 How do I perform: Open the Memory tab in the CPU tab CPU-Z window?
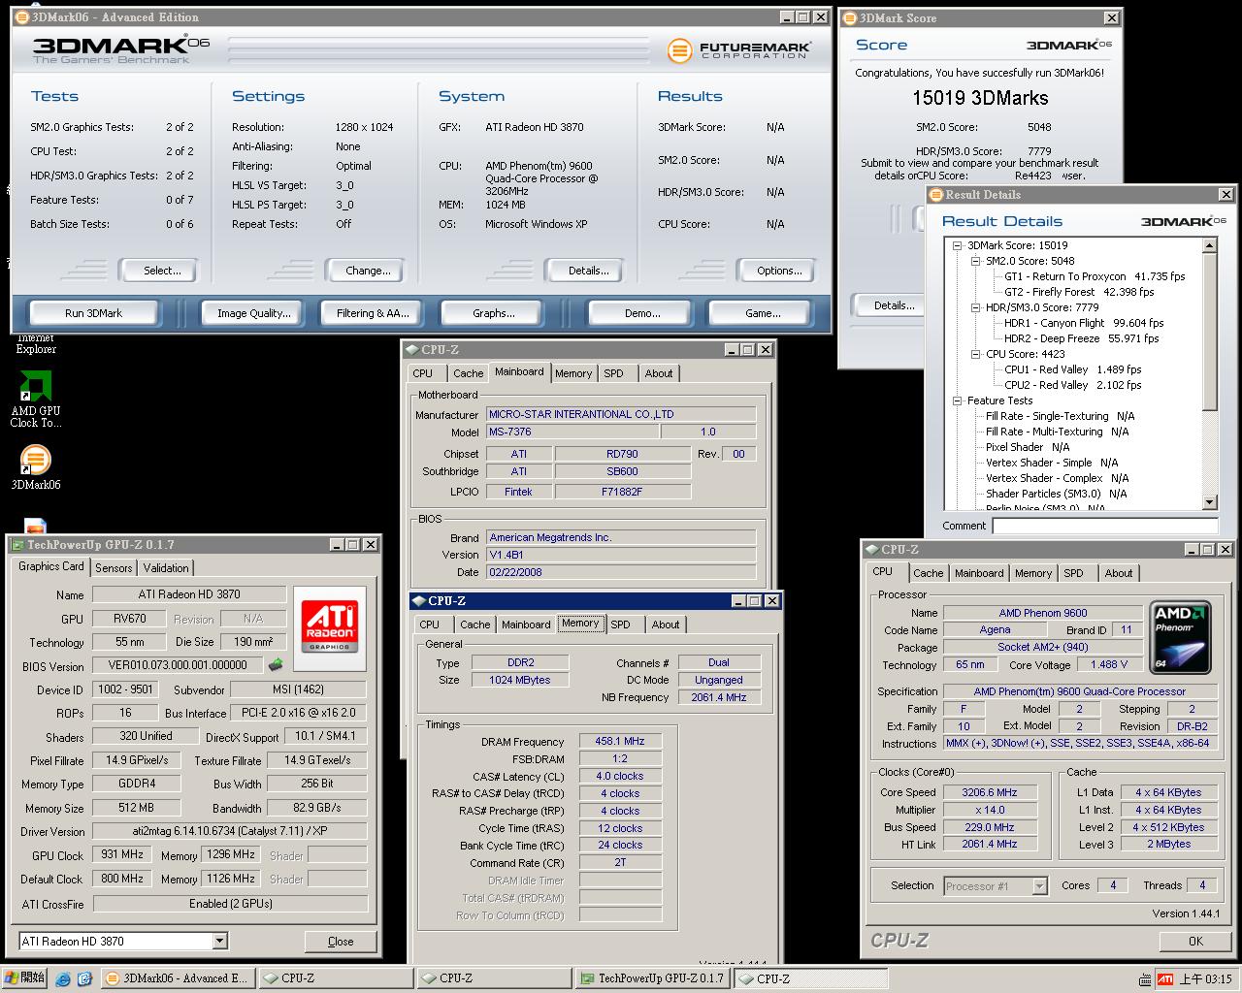[x=1032, y=573]
